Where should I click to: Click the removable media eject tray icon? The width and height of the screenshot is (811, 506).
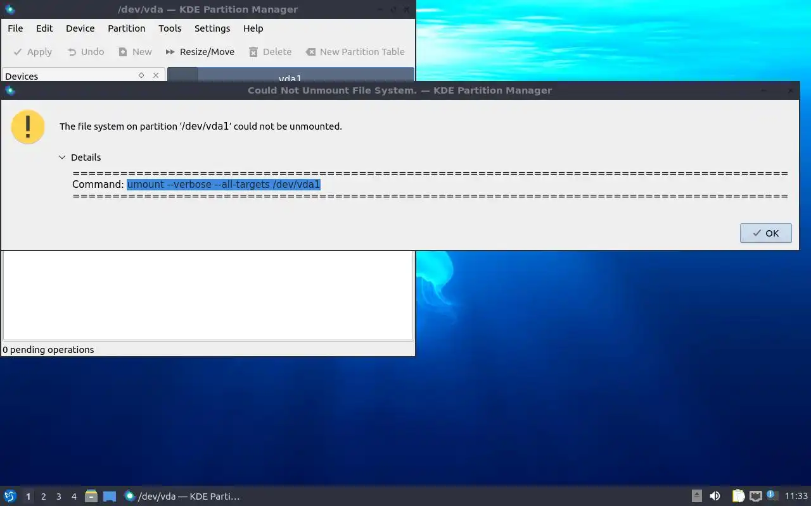coord(696,497)
